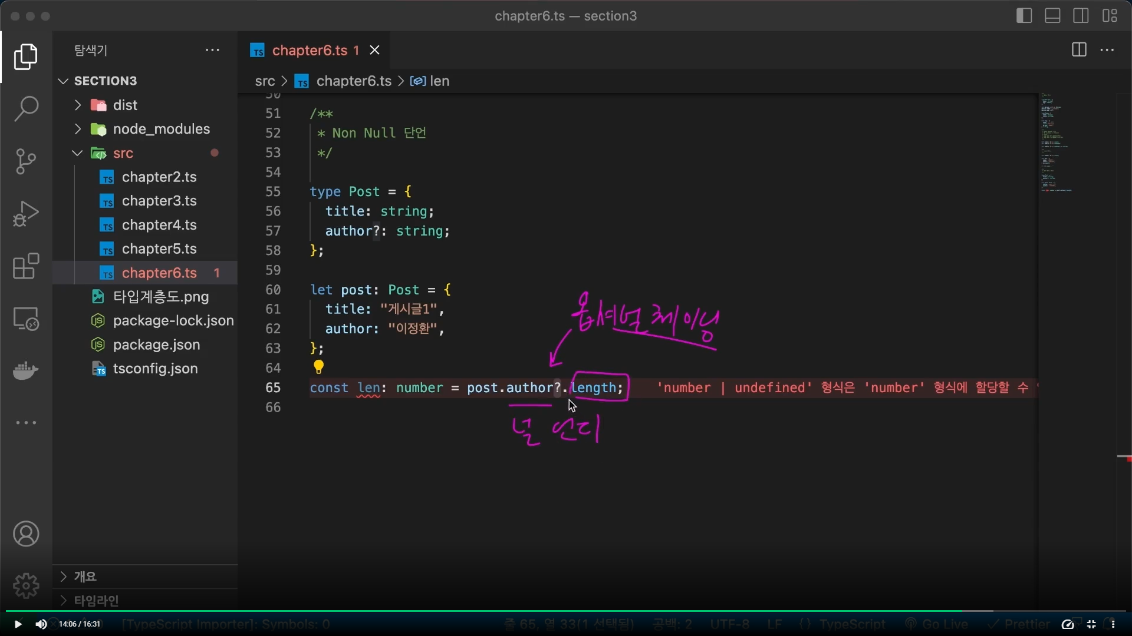This screenshot has height=636, width=1132.
Task: Open the Remote Explorer view
Action: click(26, 319)
